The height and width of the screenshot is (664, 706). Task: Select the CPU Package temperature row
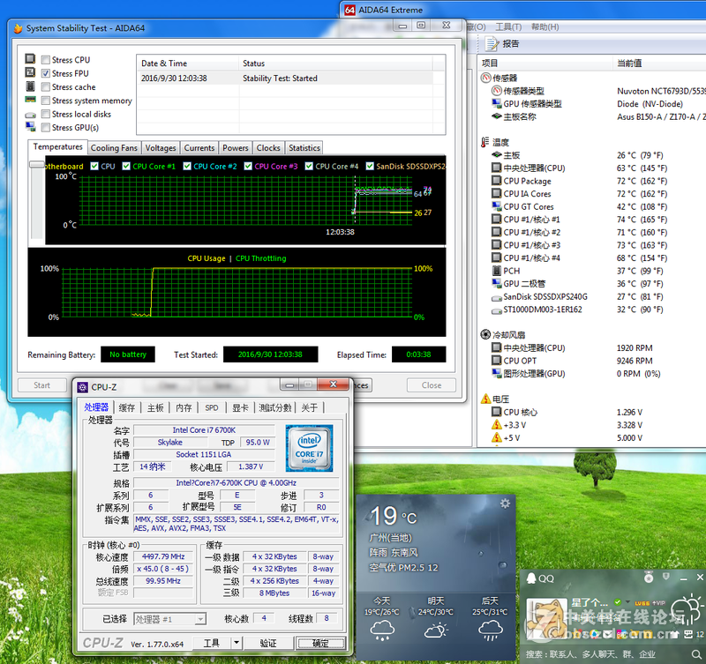coord(527,181)
